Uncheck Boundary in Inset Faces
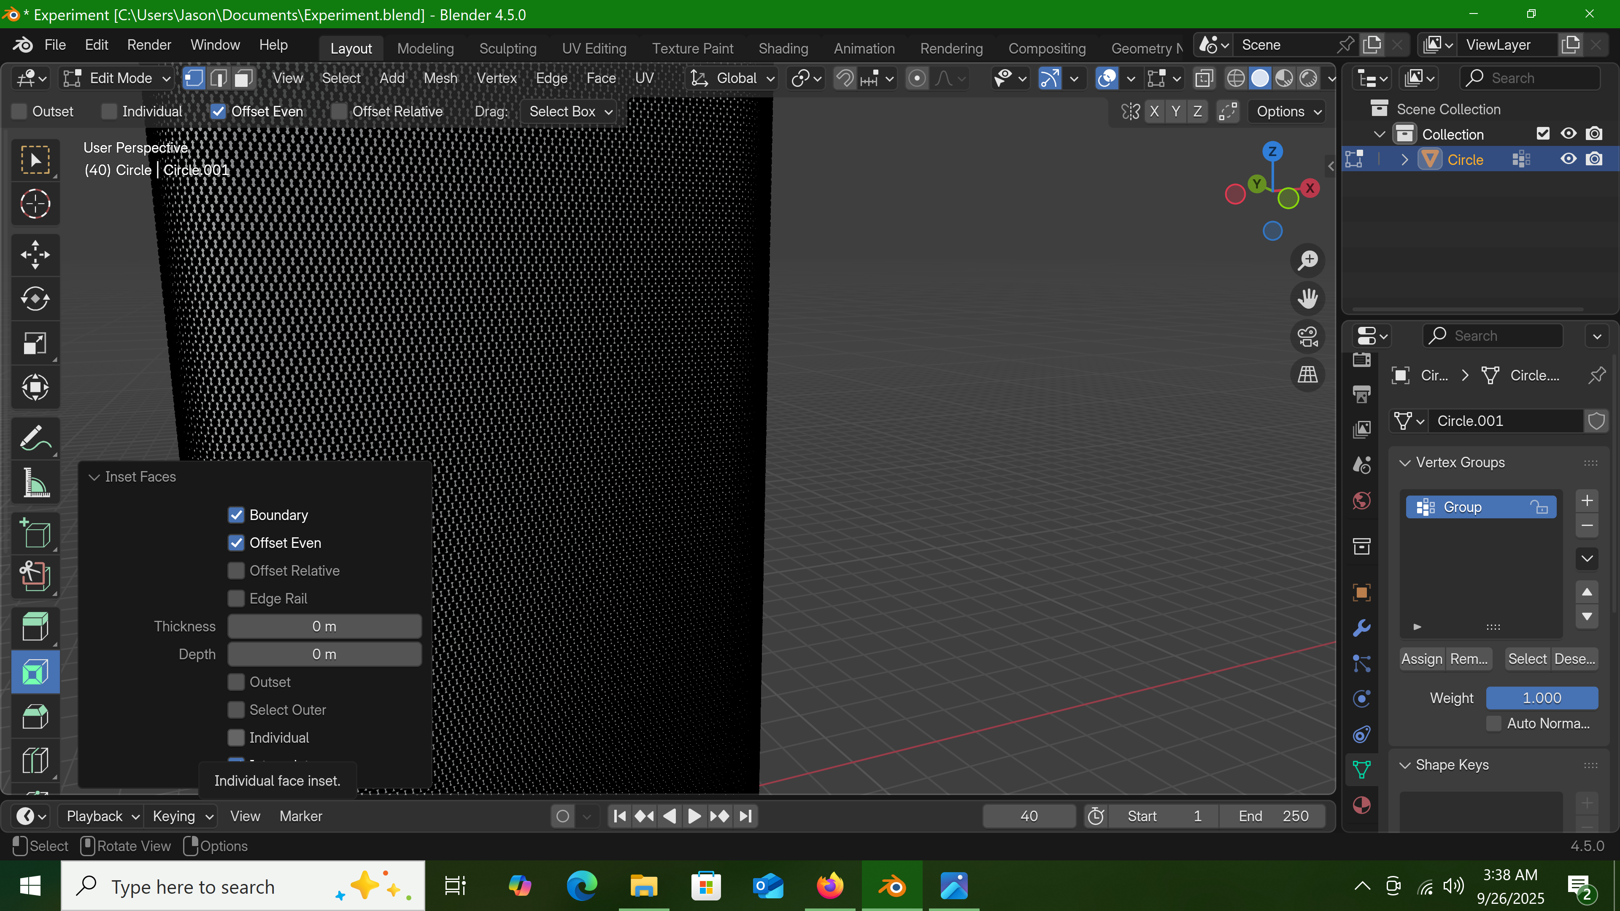 236,515
